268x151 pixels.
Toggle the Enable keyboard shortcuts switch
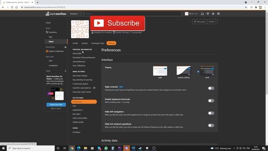click(x=211, y=101)
